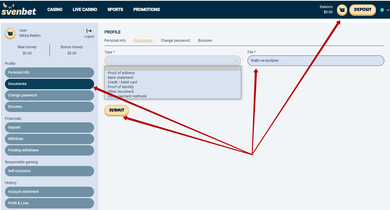
Task: Click the File chooser field
Action: click(x=316, y=61)
